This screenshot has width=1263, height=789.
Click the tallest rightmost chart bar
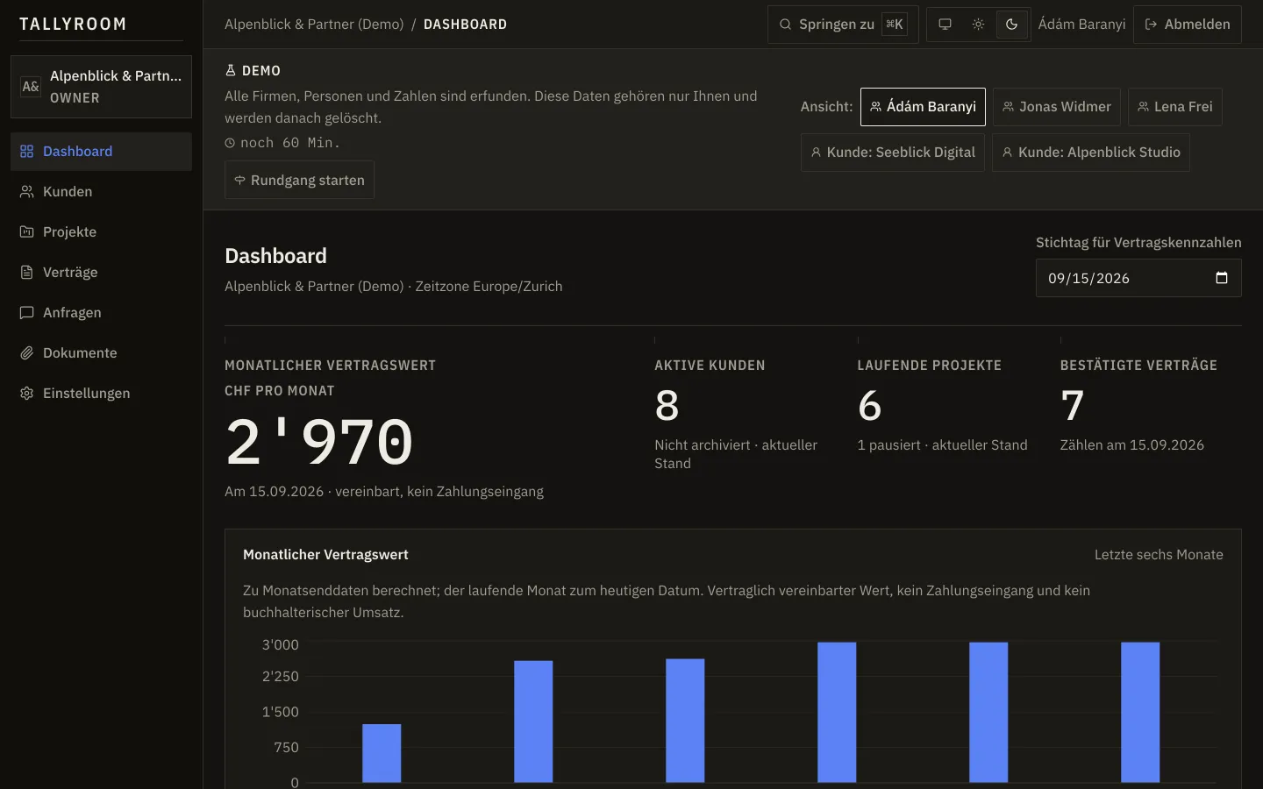(x=1140, y=712)
